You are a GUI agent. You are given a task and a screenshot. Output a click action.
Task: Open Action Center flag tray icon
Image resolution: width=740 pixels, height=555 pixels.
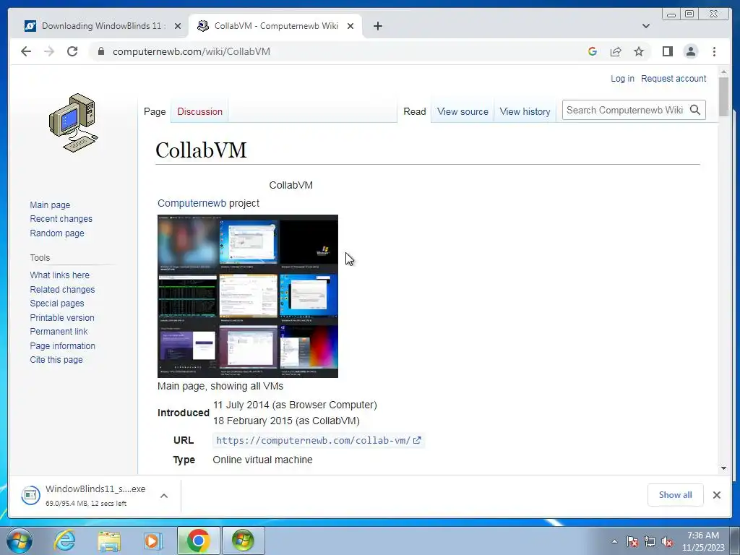coord(632,541)
